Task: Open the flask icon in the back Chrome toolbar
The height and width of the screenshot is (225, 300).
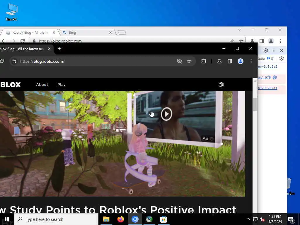Action: click(x=252, y=41)
